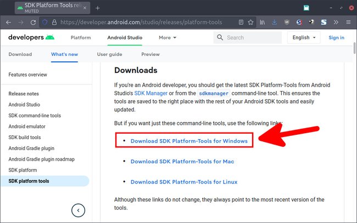Viewport: 357px width, 223px height.
Task: Click Download SDK Platform-Tools for Windows
Action: pyautogui.click(x=189, y=141)
